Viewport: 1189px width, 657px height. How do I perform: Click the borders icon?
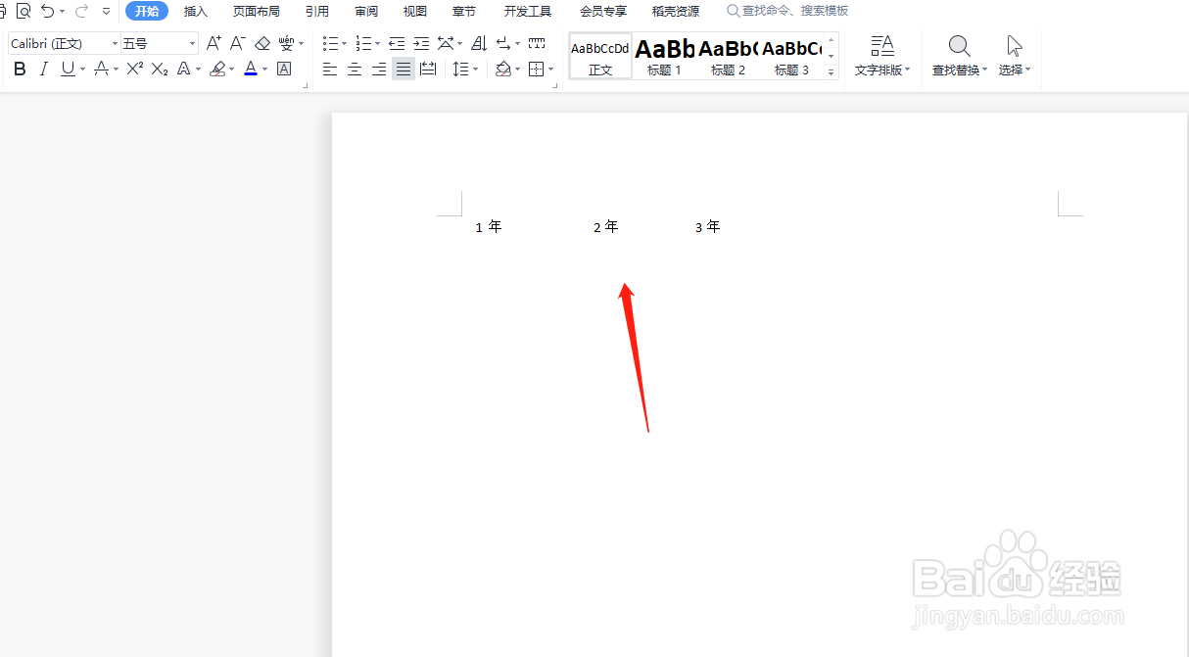click(x=536, y=69)
